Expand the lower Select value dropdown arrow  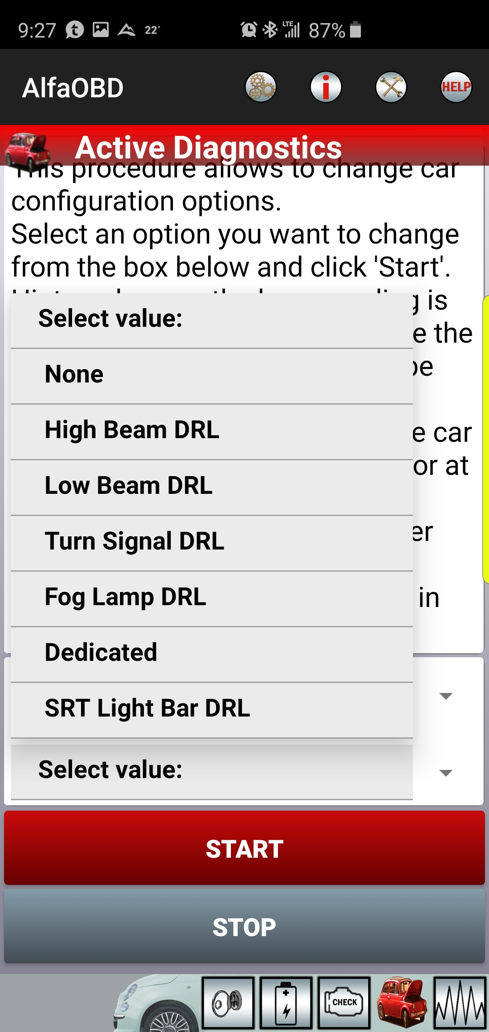(x=446, y=773)
